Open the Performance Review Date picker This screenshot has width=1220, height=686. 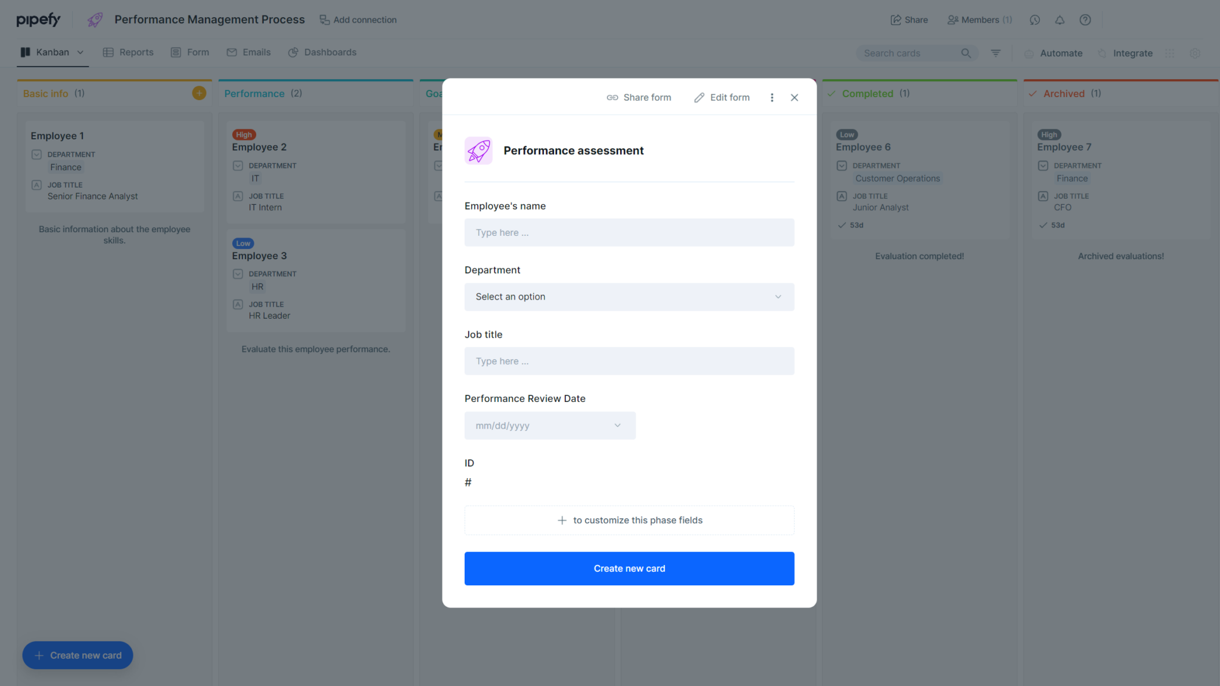point(549,425)
